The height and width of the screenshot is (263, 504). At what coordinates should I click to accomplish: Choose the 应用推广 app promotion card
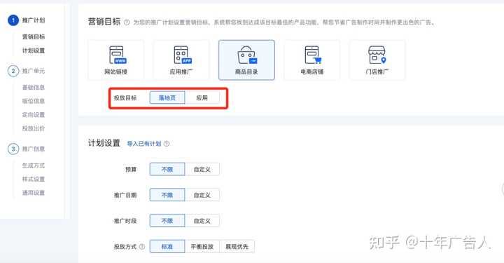(x=181, y=60)
